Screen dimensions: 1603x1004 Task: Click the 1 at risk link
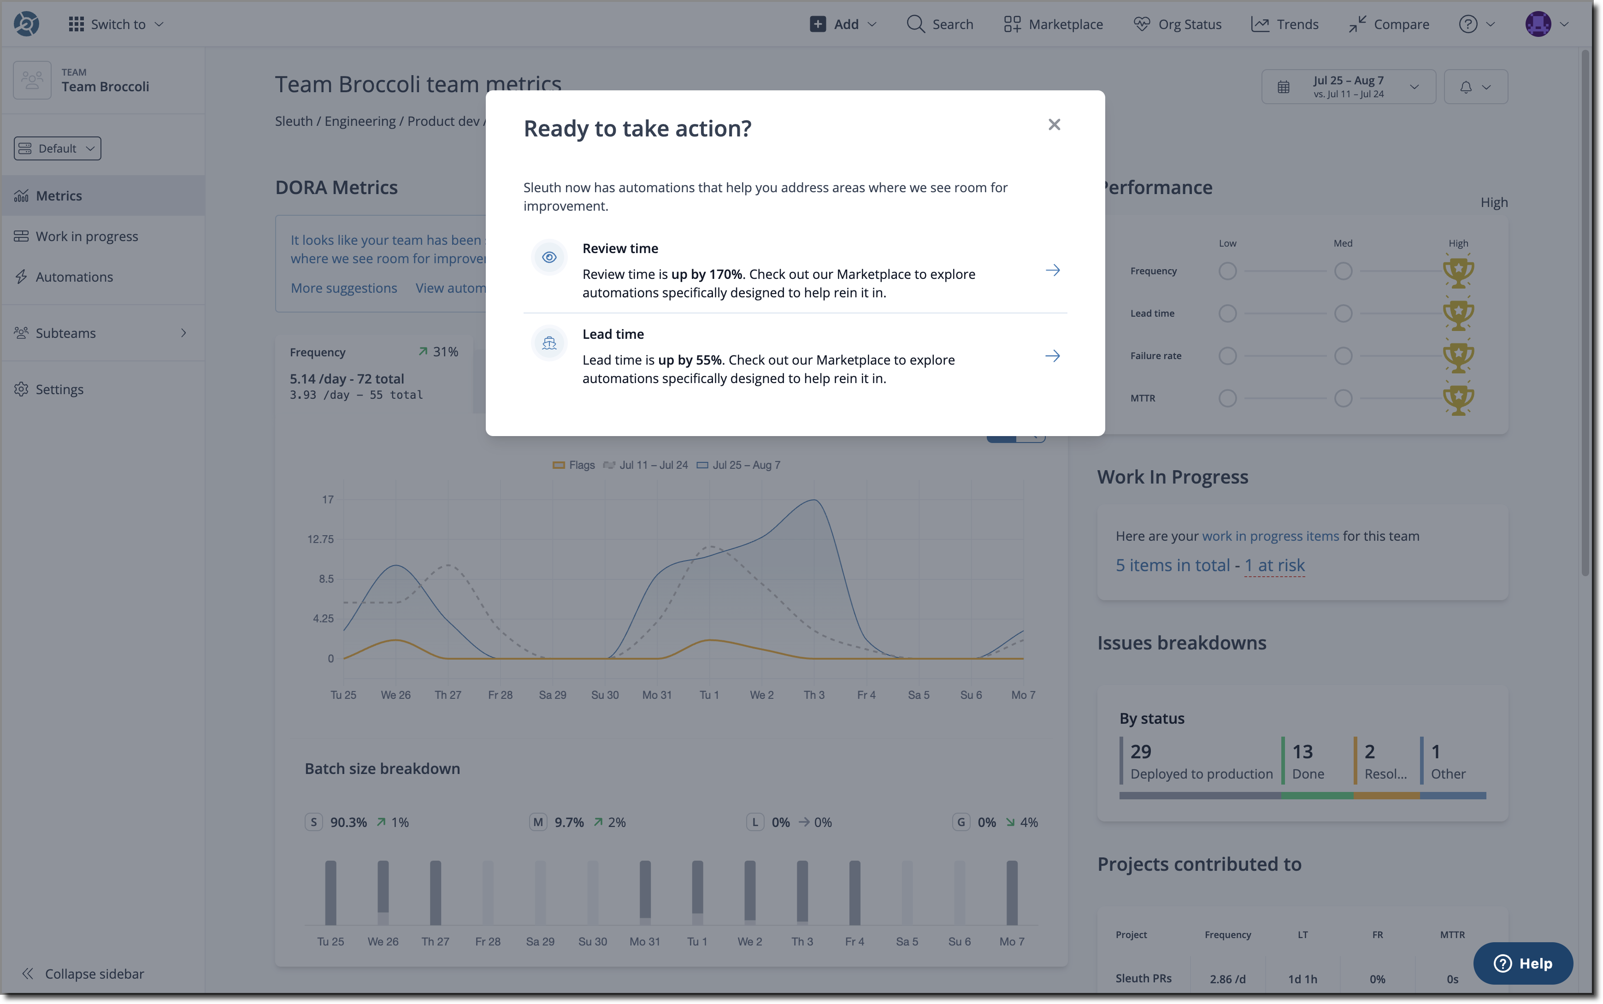click(1274, 565)
